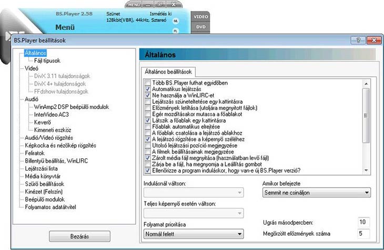Open the 'Indulásnál váltson' dropdown

(193, 193)
